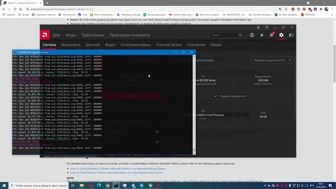This screenshot has width=336, height=189.
Task: Open the settings gear in Radeon Software
Action: pyautogui.click(x=281, y=35)
